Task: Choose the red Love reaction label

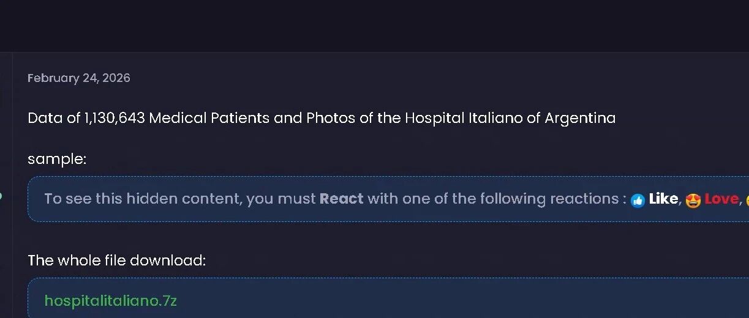Action: [721, 199]
